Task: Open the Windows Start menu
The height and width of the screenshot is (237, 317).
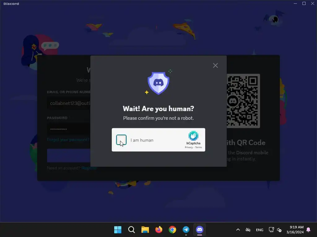Action: click(118, 230)
